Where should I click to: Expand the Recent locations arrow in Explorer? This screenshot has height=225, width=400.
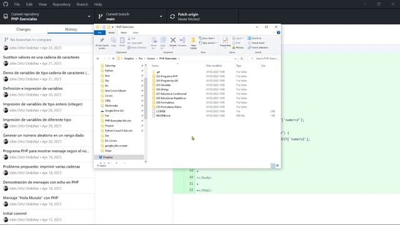pyautogui.click(x=109, y=58)
